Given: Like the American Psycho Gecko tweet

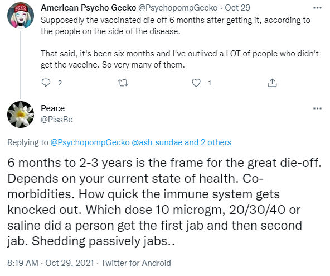Looking at the screenshot, I should pos(196,83).
